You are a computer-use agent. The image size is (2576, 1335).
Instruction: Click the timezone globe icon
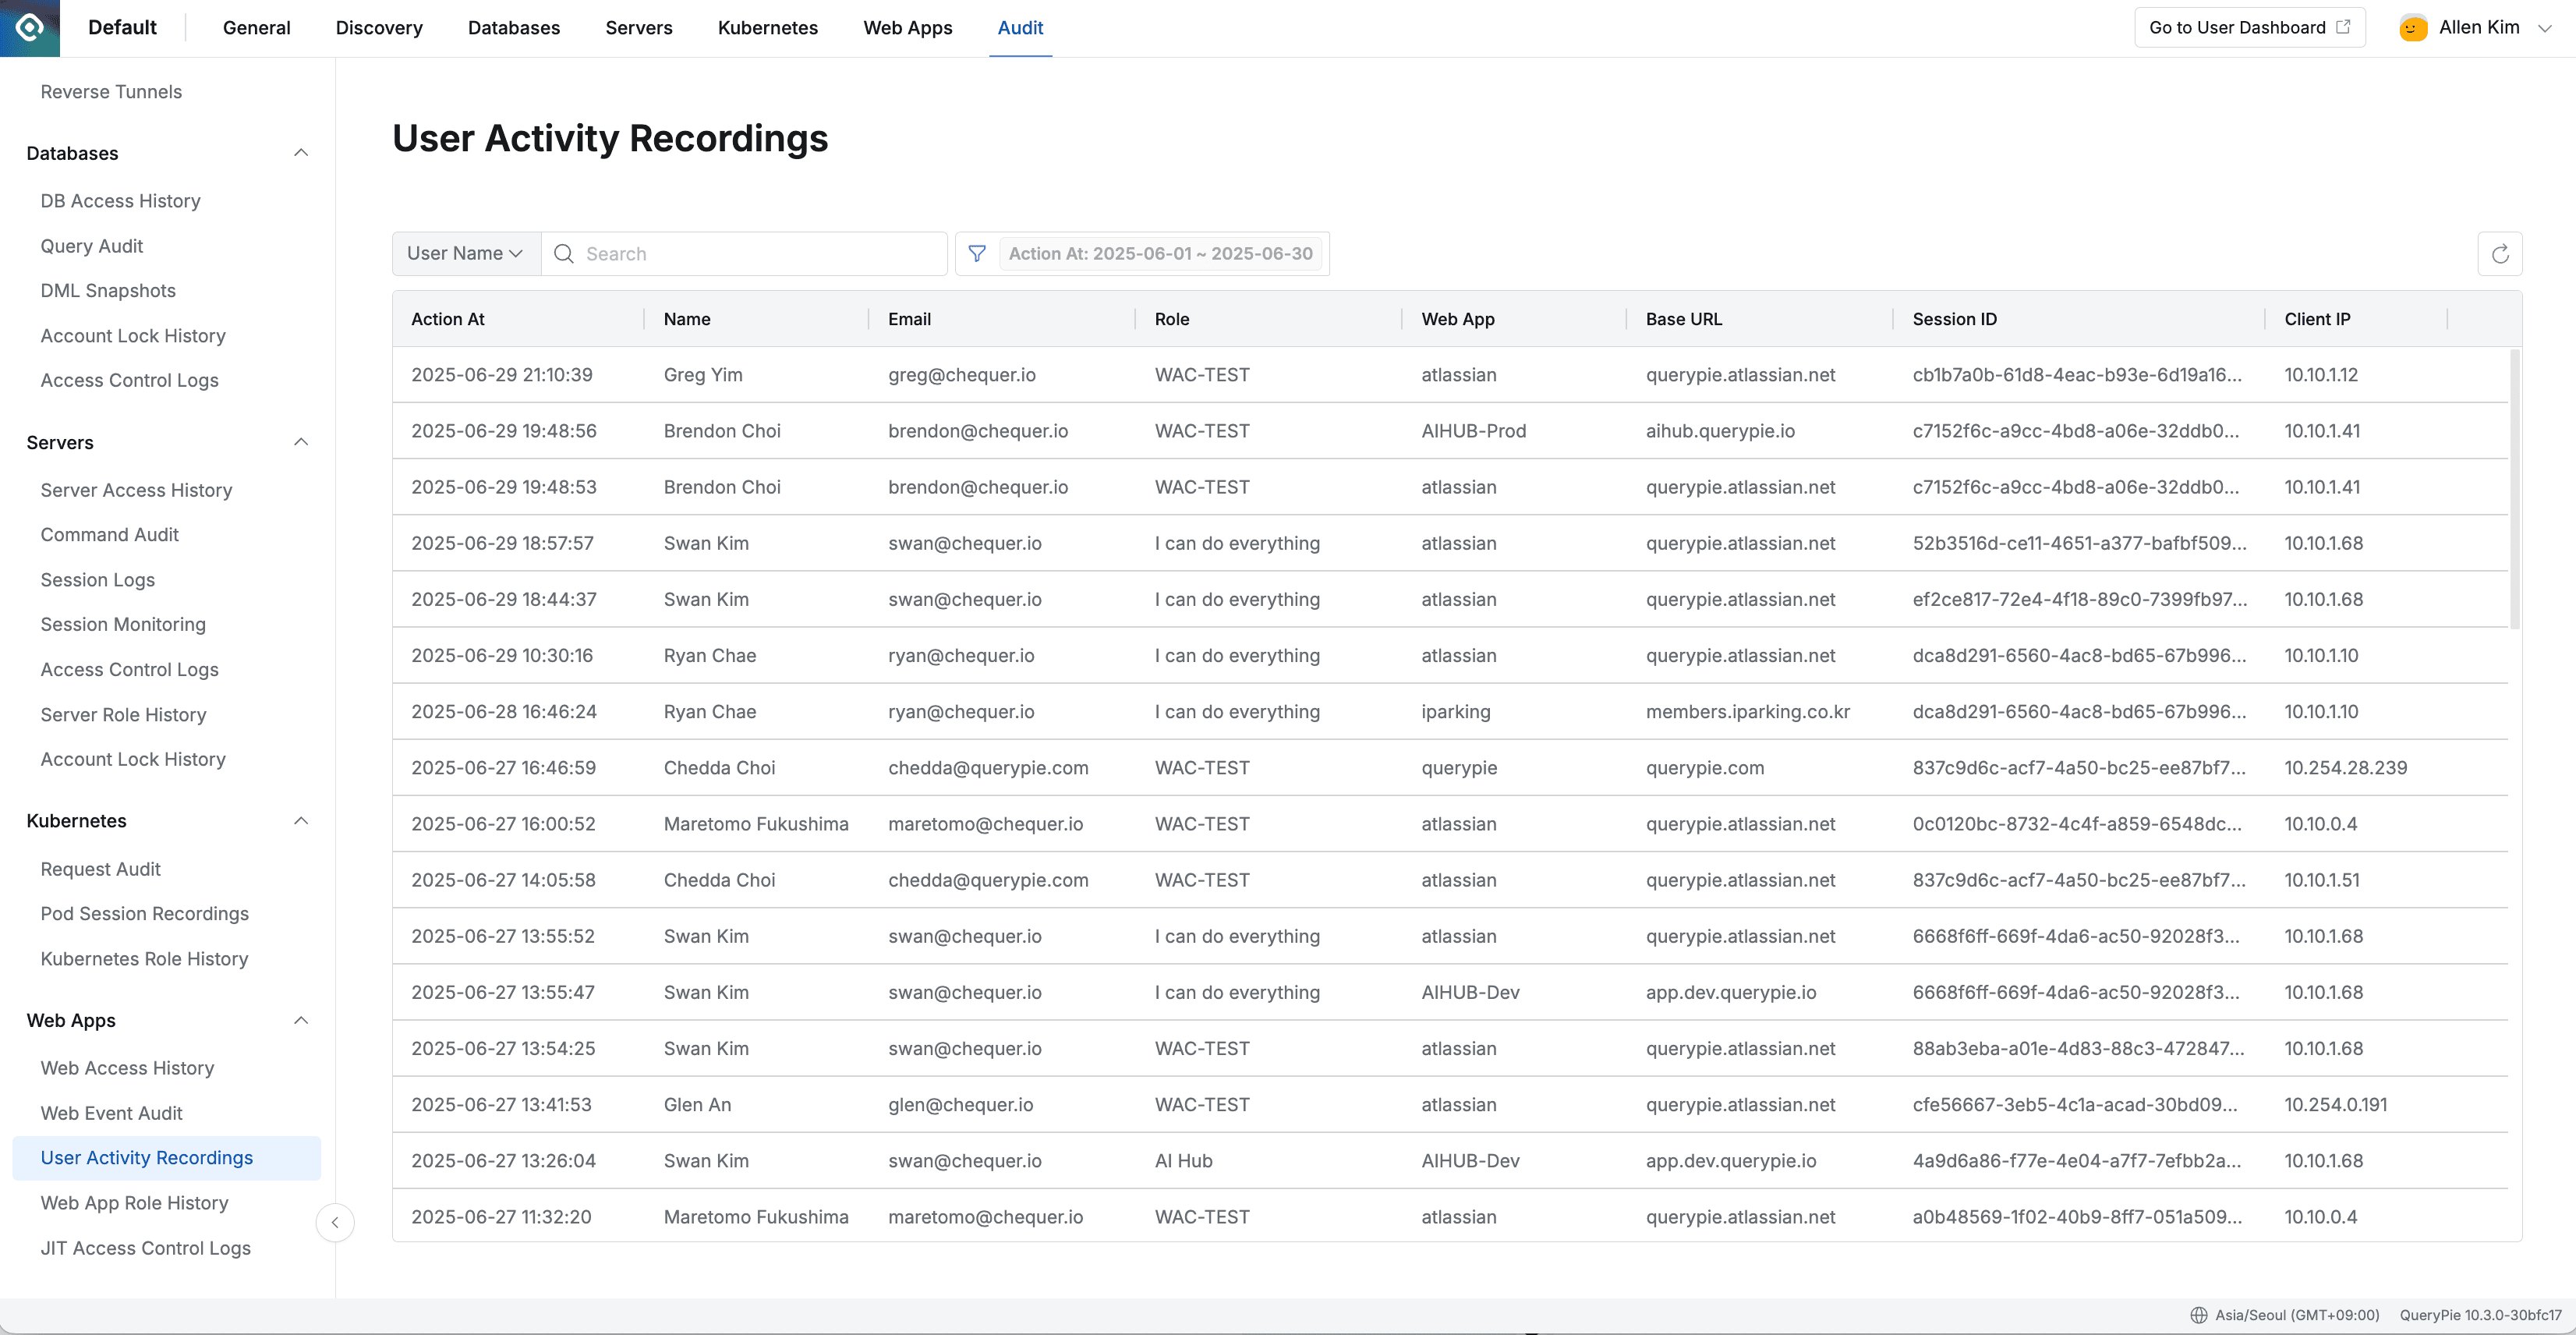[x=2199, y=1315]
